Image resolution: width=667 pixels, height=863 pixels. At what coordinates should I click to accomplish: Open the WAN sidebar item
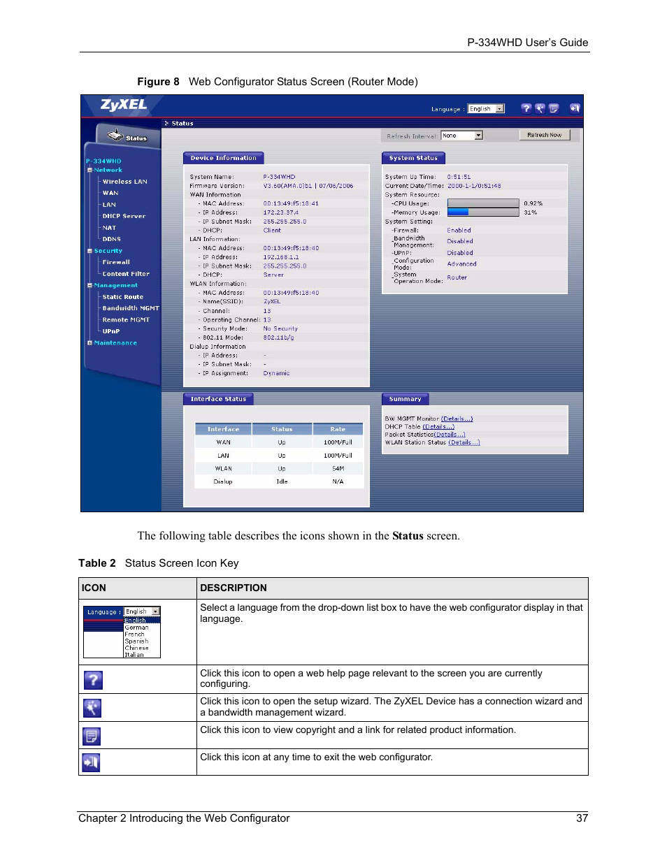tap(110, 193)
